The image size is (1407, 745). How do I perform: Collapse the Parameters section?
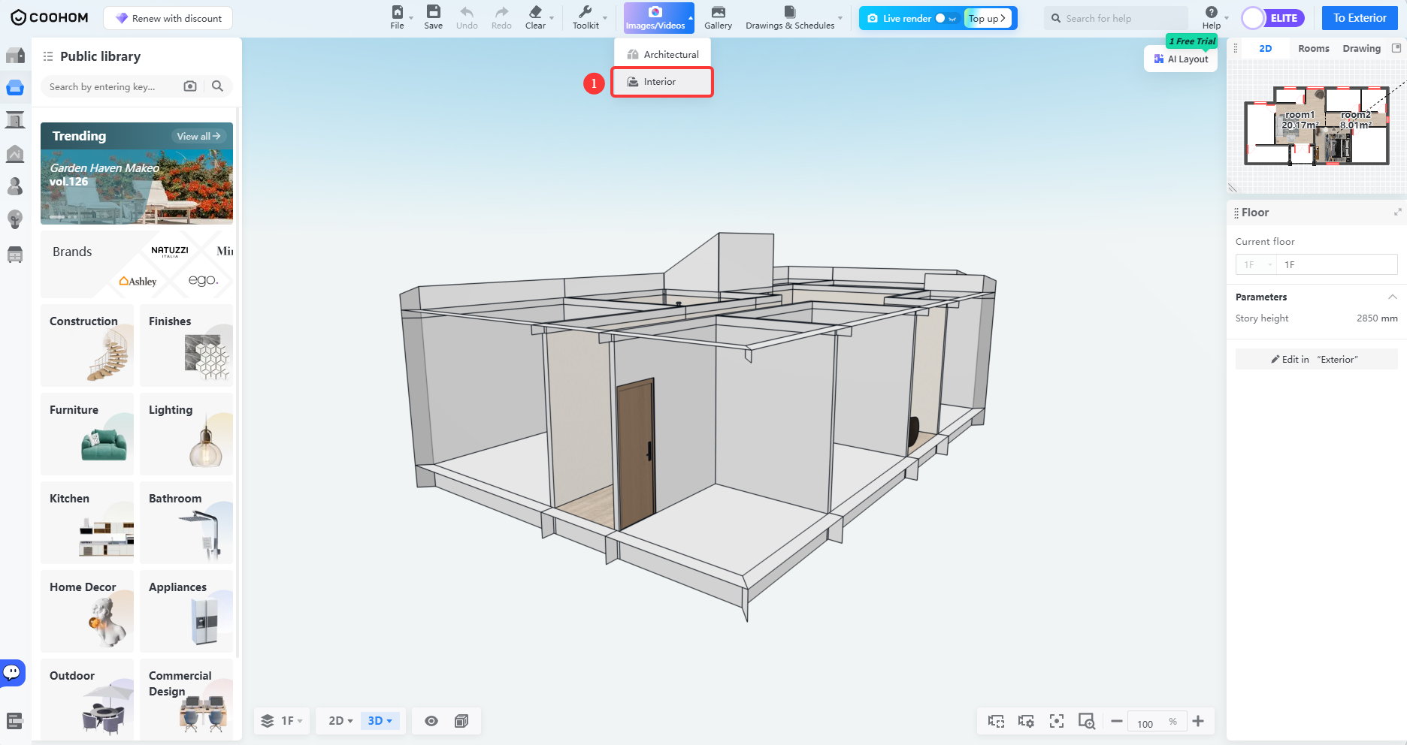1392,297
